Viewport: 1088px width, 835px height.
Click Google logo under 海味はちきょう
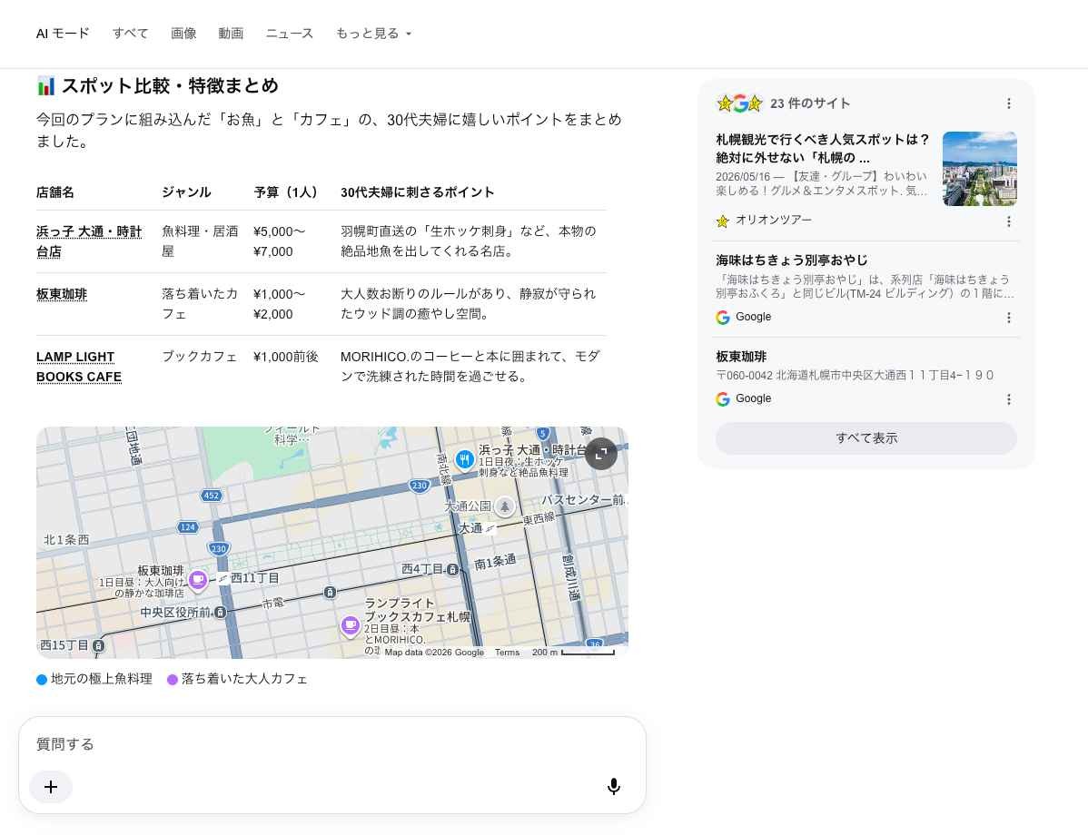[x=722, y=318]
